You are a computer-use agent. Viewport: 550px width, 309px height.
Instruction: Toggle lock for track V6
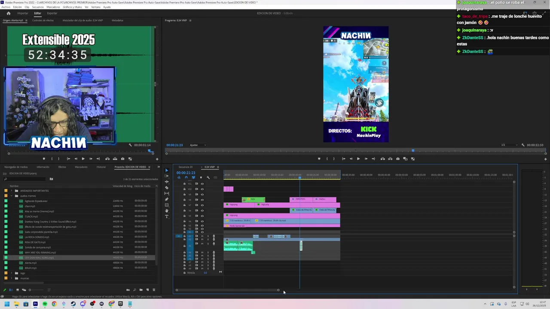[184, 211]
